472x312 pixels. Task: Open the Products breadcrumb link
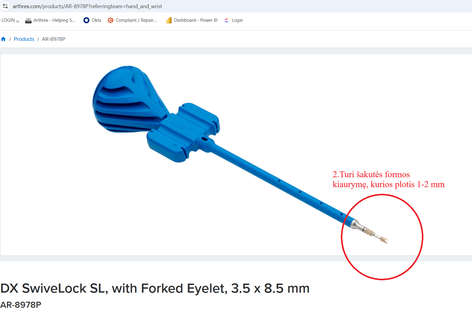coord(24,39)
